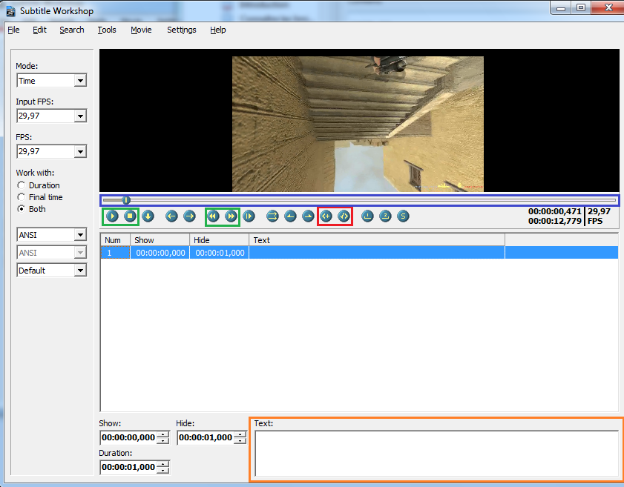The image size is (624, 487).
Task: Click the Add subtitle icon in red box
Action: click(x=326, y=216)
